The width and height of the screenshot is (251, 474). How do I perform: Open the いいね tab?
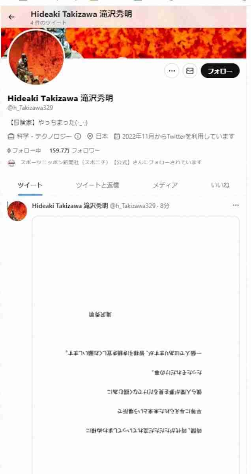[220, 185]
